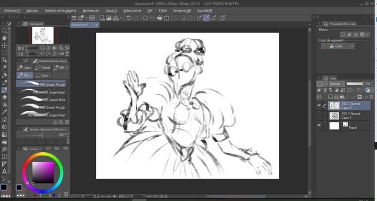
Task: Toggle Border effect circle icon
Action: pos(343,34)
